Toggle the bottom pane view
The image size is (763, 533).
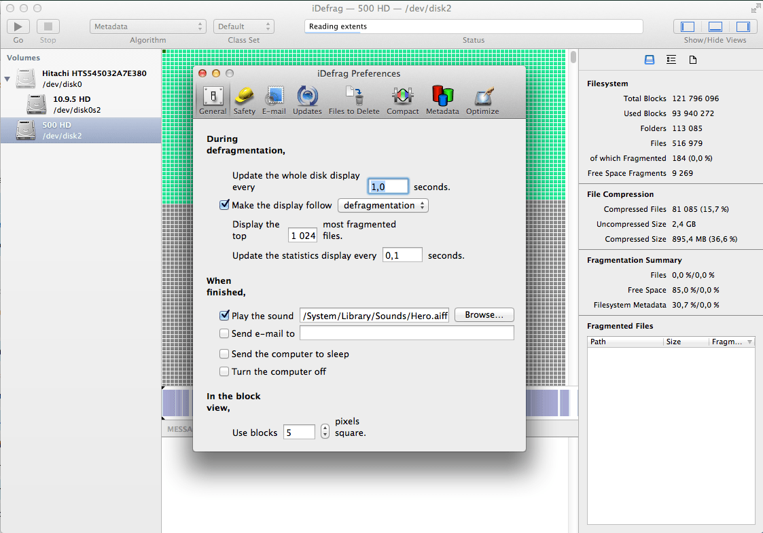pos(715,26)
